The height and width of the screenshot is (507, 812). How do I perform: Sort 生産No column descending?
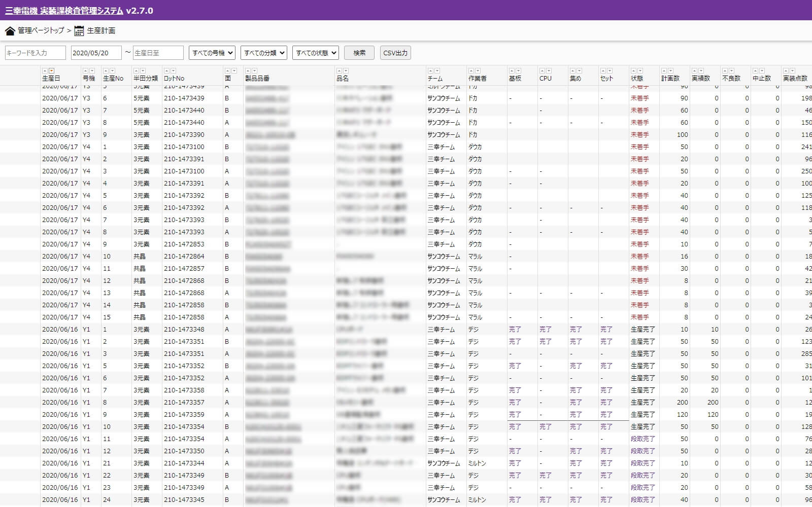click(112, 71)
